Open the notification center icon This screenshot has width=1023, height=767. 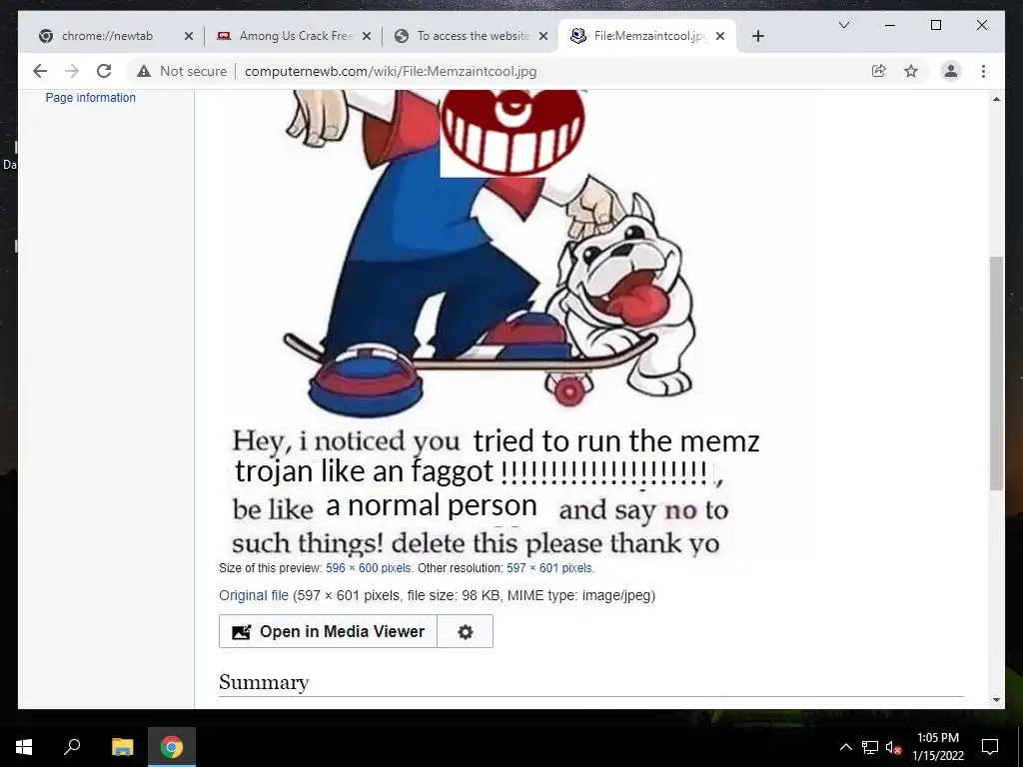[x=990, y=747]
